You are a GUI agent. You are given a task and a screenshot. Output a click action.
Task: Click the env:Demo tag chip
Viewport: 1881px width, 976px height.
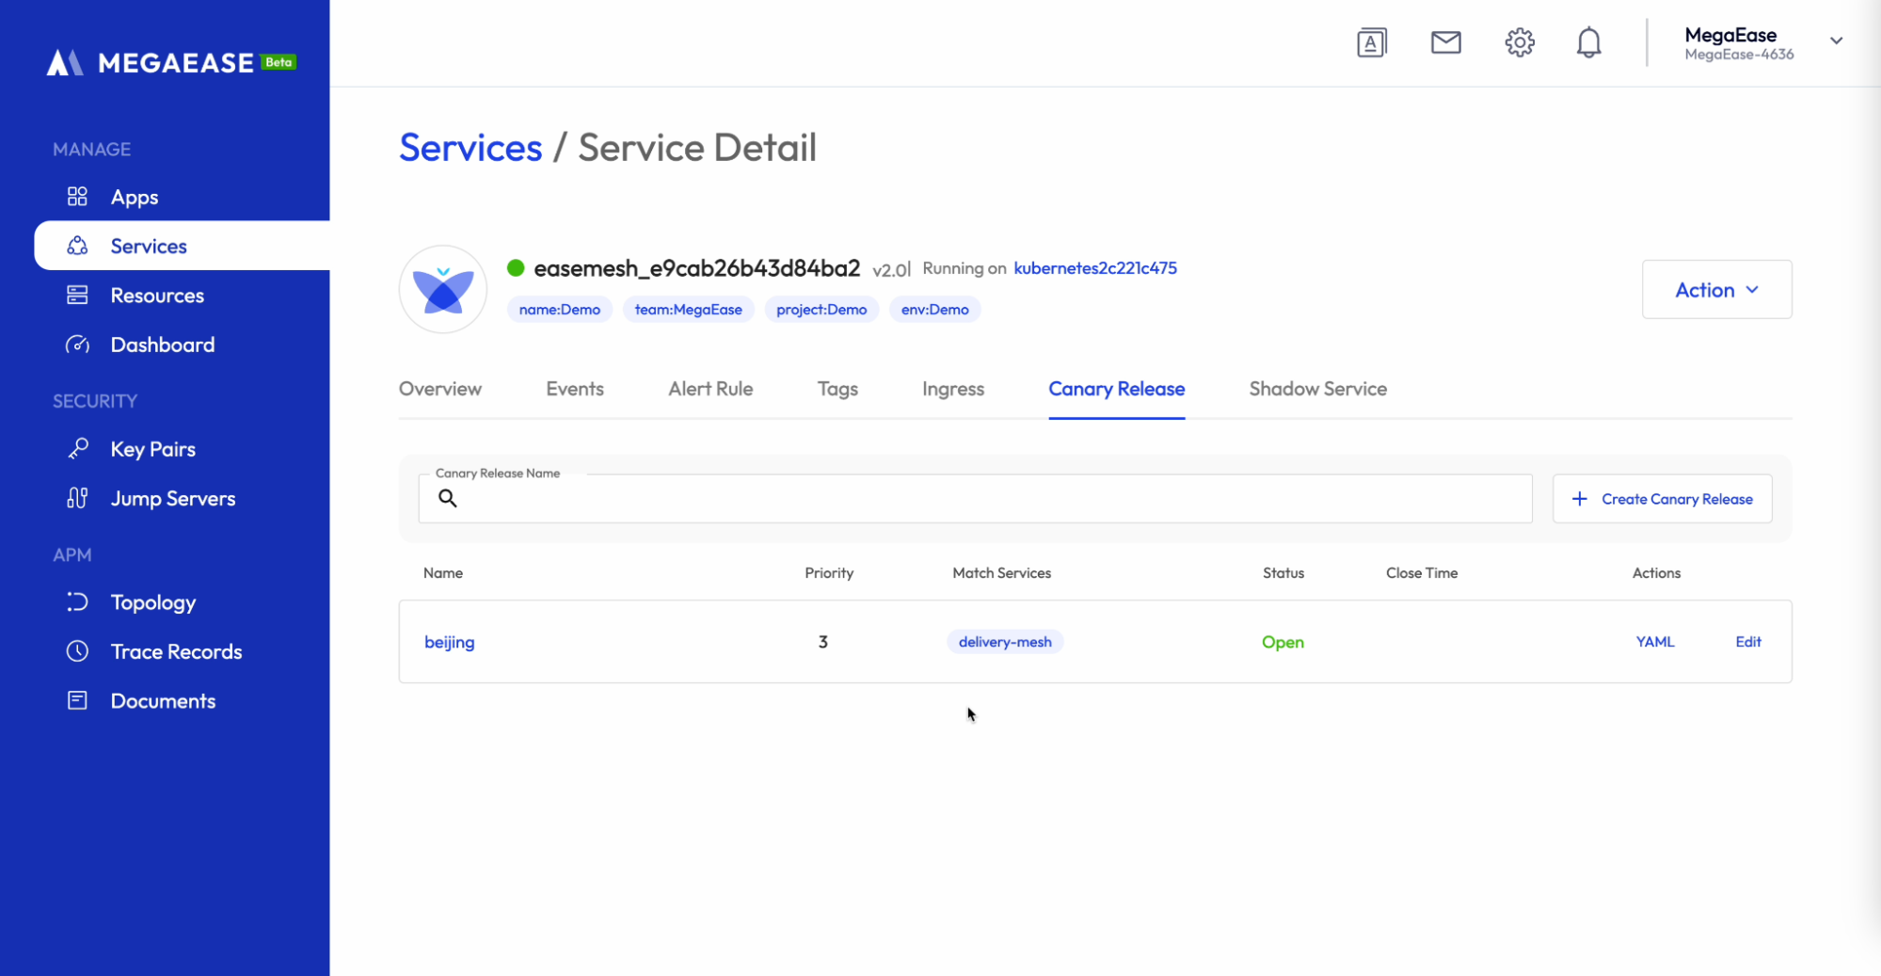point(934,310)
